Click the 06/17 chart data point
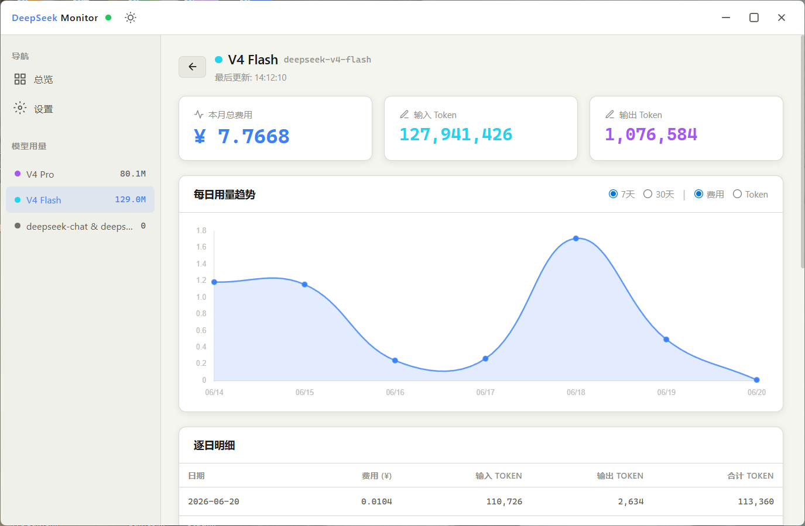This screenshot has height=526, width=805. [485, 359]
